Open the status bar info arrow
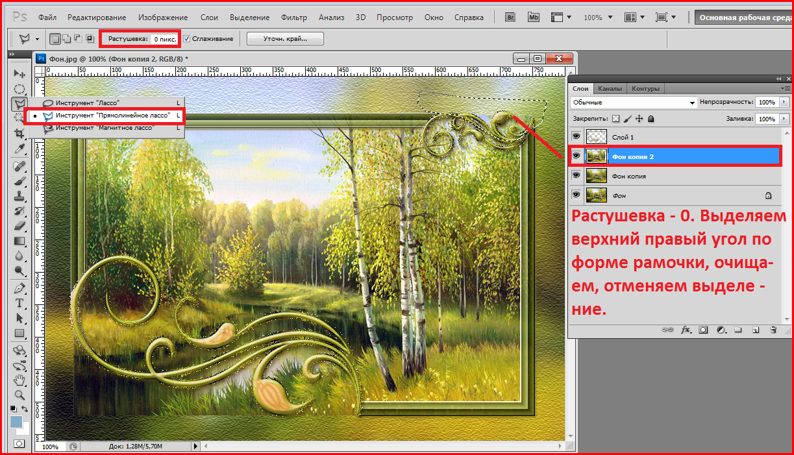 (x=196, y=447)
